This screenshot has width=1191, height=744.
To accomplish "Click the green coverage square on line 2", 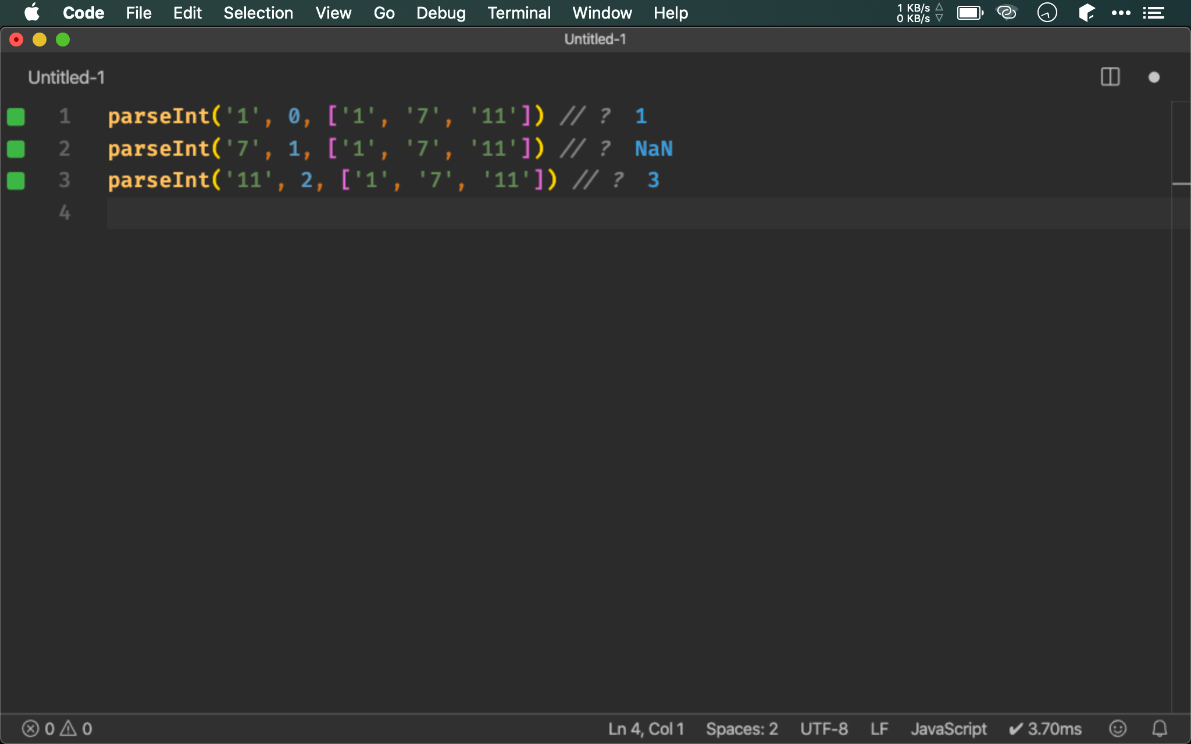I will click(x=16, y=149).
